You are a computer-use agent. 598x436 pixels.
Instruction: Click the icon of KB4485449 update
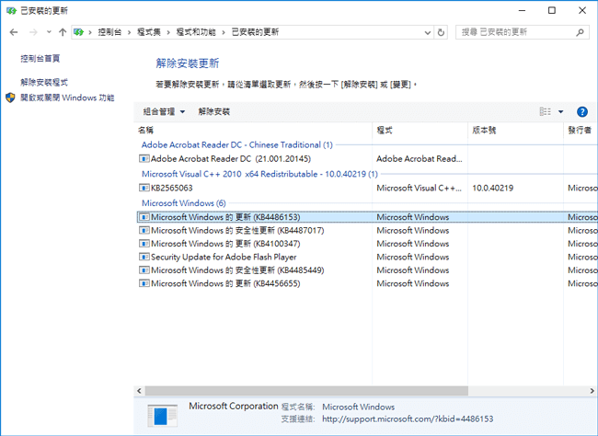144,270
